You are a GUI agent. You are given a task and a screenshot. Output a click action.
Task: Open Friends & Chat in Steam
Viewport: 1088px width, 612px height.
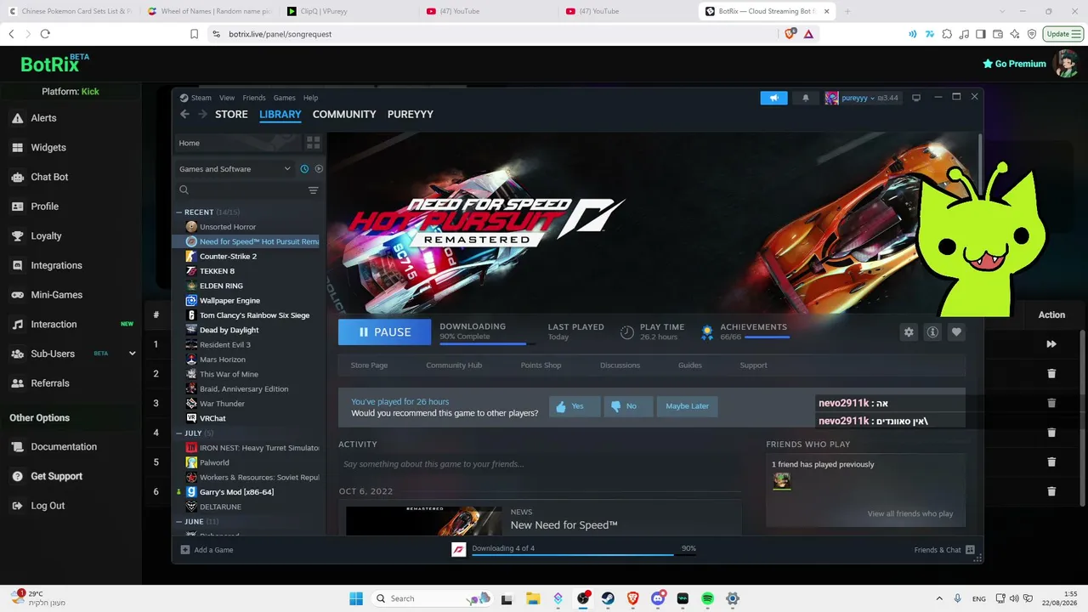[x=943, y=550]
